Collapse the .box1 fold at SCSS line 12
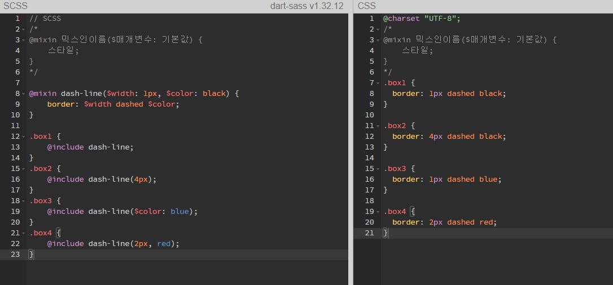613x285 pixels. pos(24,137)
